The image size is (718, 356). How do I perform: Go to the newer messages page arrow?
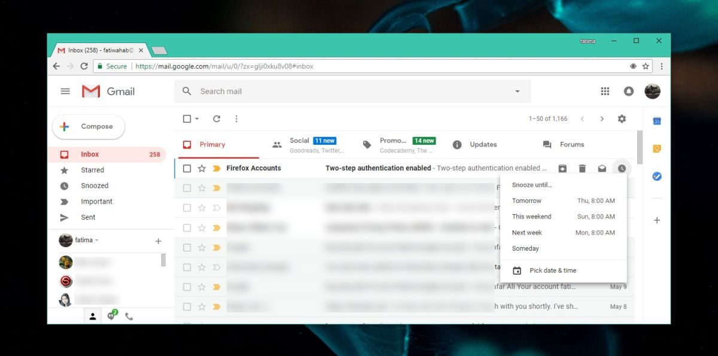tap(582, 119)
